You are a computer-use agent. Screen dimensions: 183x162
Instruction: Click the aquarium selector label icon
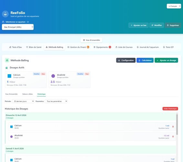(x=3, y=22)
